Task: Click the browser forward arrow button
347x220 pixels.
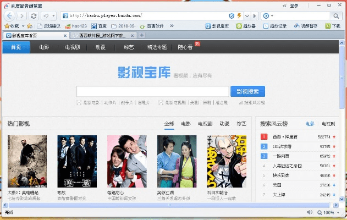Action: [22, 16]
